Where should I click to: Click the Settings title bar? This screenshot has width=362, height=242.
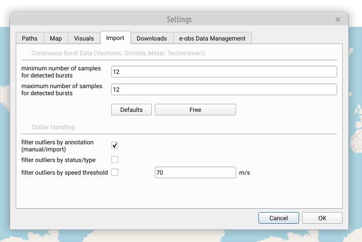coord(179,19)
